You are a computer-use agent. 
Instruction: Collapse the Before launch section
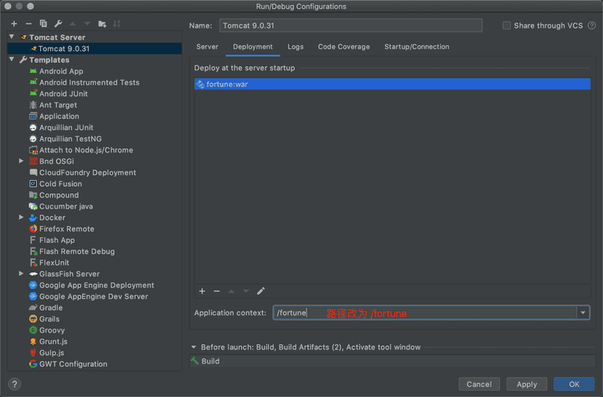[193, 348]
